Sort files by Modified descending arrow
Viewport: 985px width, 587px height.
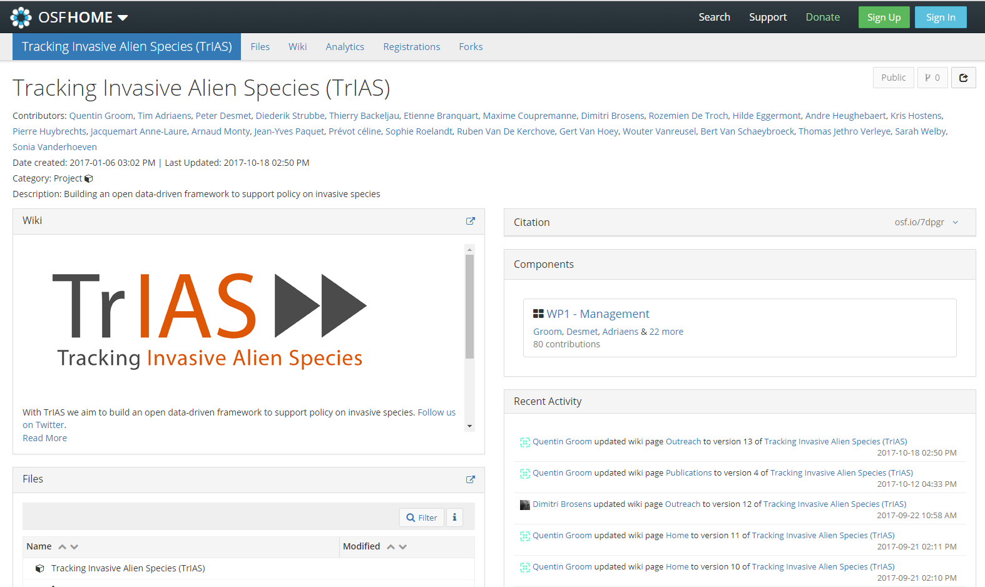click(403, 547)
